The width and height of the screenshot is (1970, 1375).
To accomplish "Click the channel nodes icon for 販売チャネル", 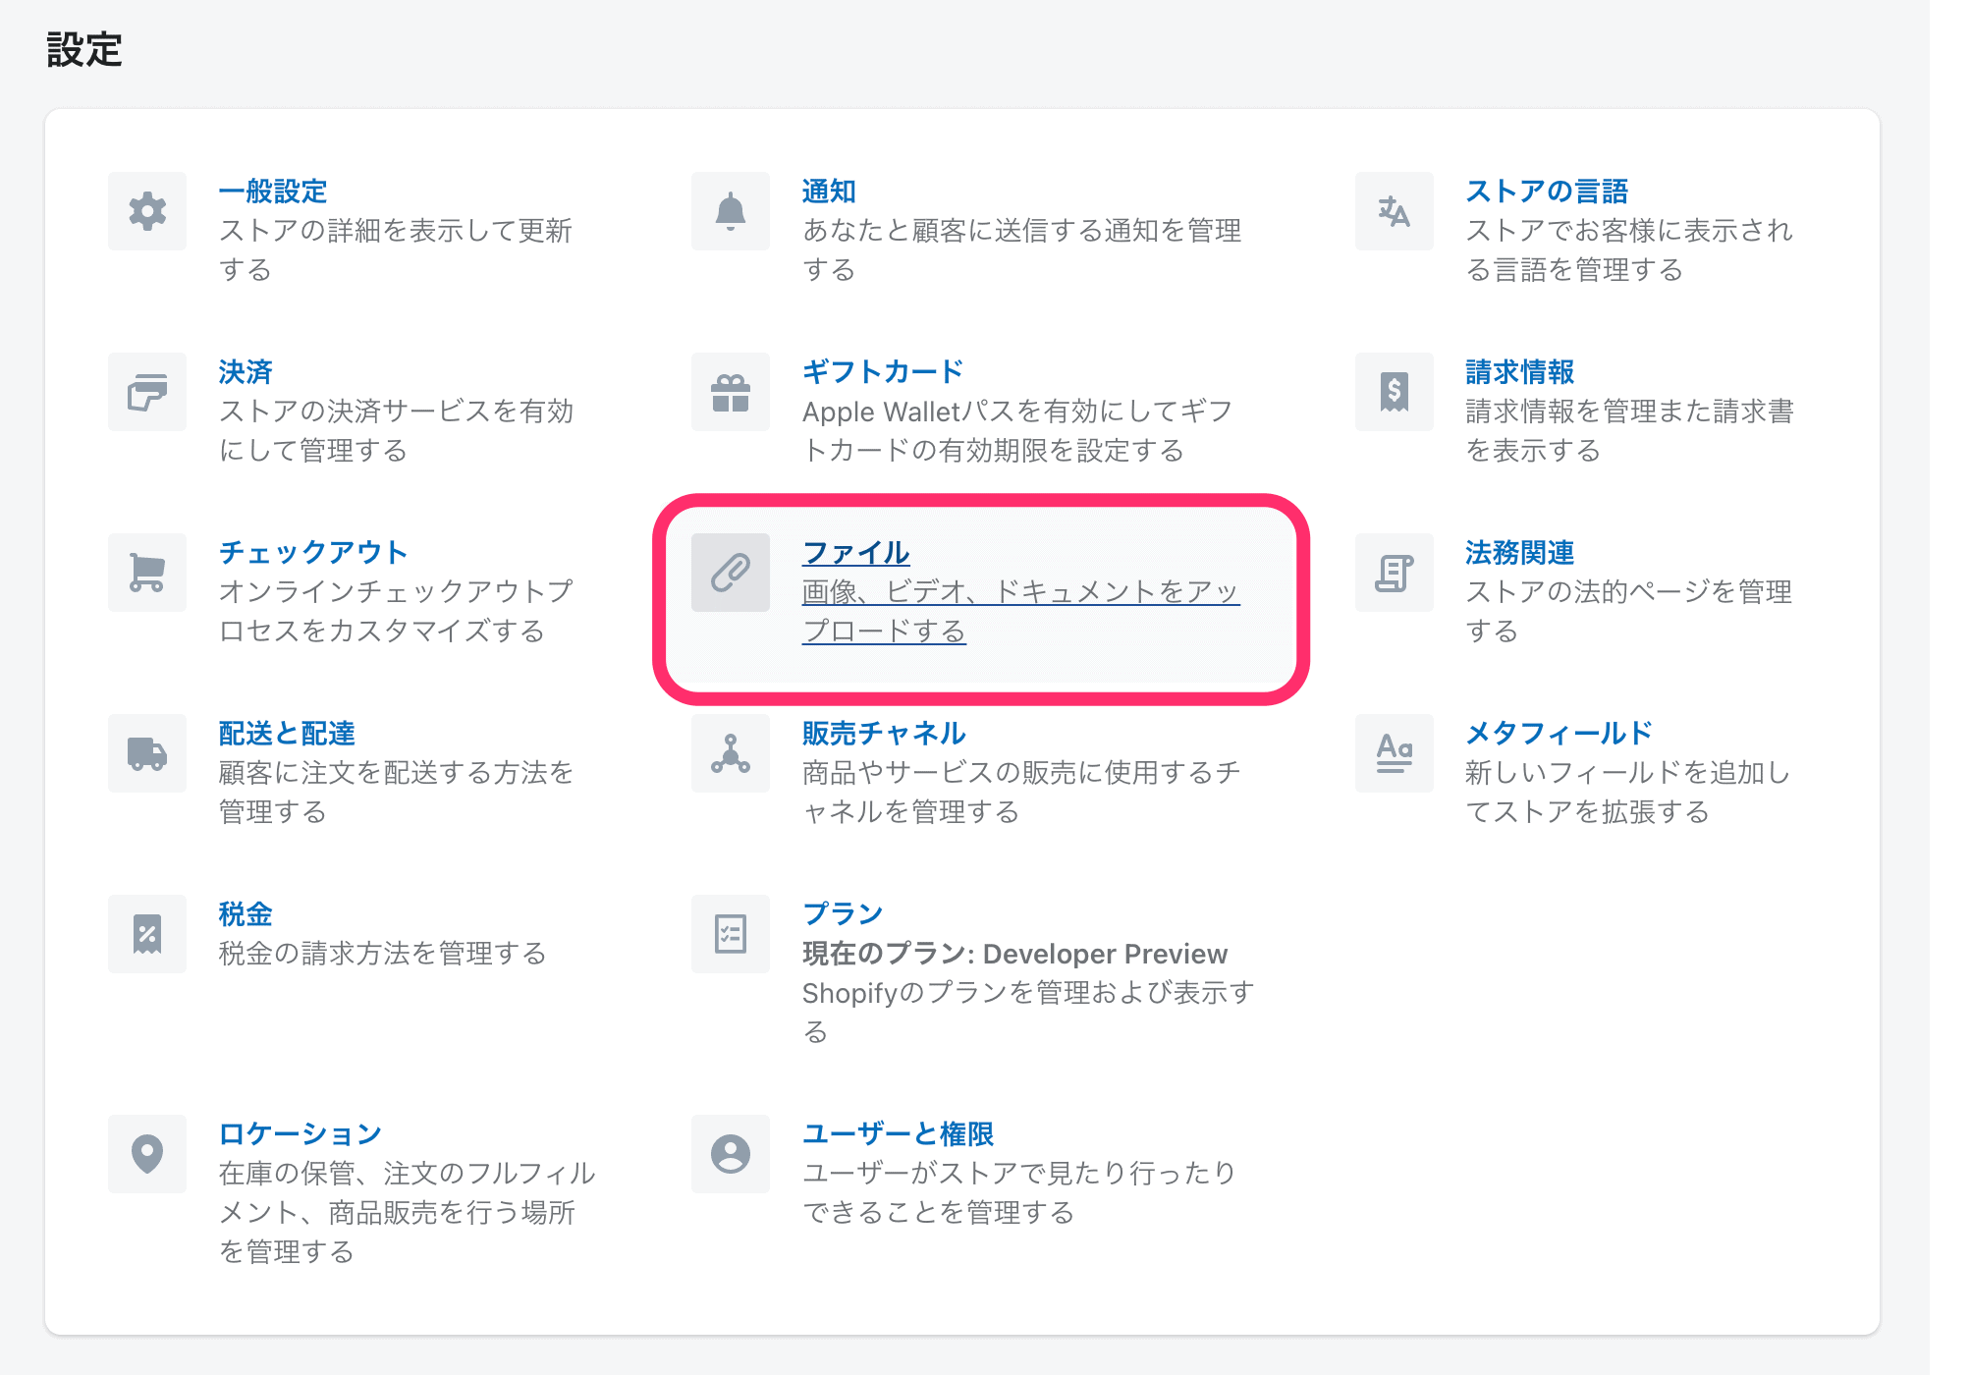I will (730, 753).
